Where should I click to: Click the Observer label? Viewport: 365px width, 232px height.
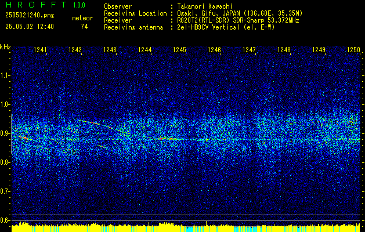[x=118, y=6]
